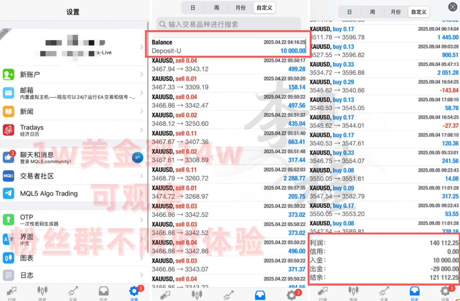460x301 pixels.
Task: Expand the 新闻 row chevron
Action: click(x=142, y=112)
